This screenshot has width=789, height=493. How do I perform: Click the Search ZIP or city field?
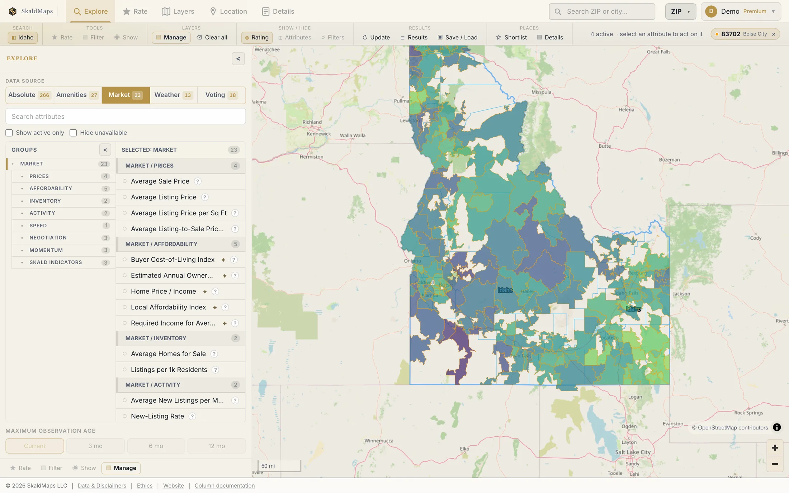(x=602, y=11)
